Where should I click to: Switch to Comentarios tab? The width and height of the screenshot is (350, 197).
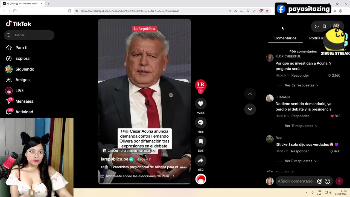point(285,38)
